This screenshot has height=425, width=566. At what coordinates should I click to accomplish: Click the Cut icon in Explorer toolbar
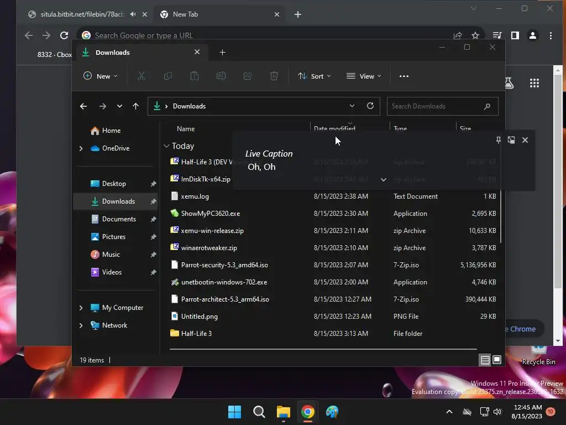pyautogui.click(x=141, y=76)
